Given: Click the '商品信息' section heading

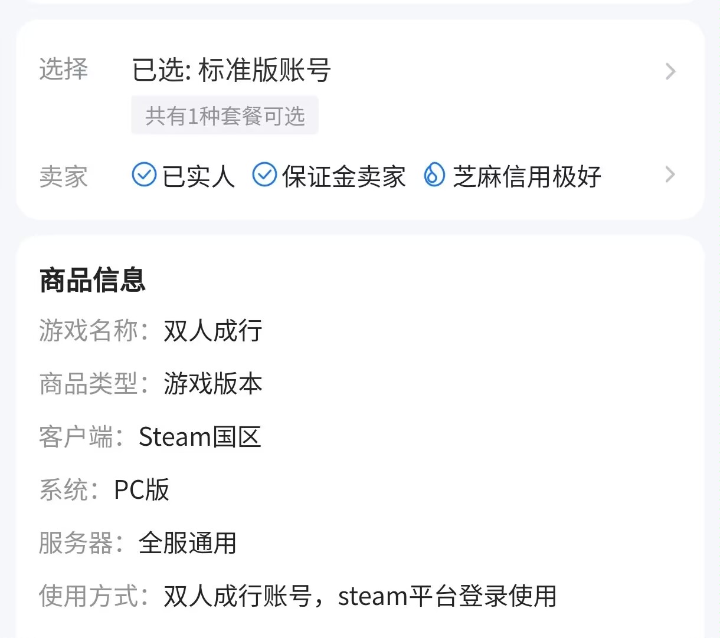Looking at the screenshot, I should pyautogui.click(x=93, y=280).
